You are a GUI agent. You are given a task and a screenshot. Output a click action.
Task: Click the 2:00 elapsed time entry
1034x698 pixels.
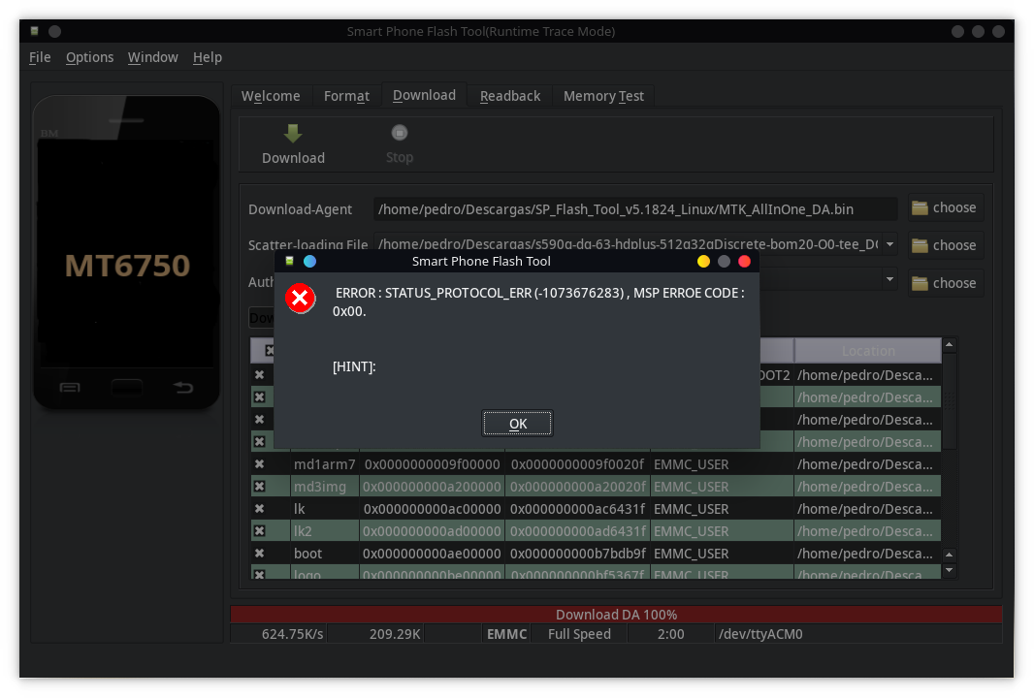coord(670,634)
